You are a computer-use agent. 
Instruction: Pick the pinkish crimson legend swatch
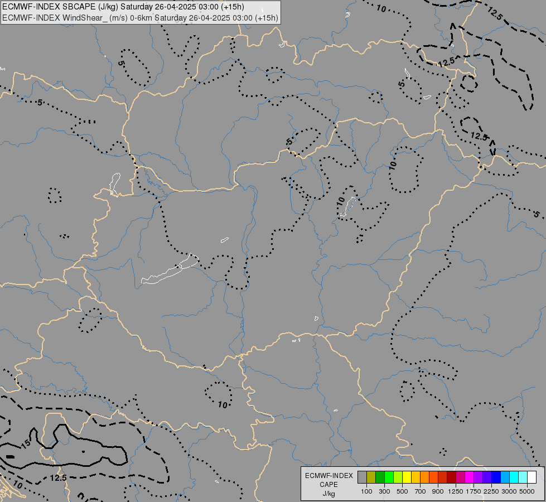460,477
